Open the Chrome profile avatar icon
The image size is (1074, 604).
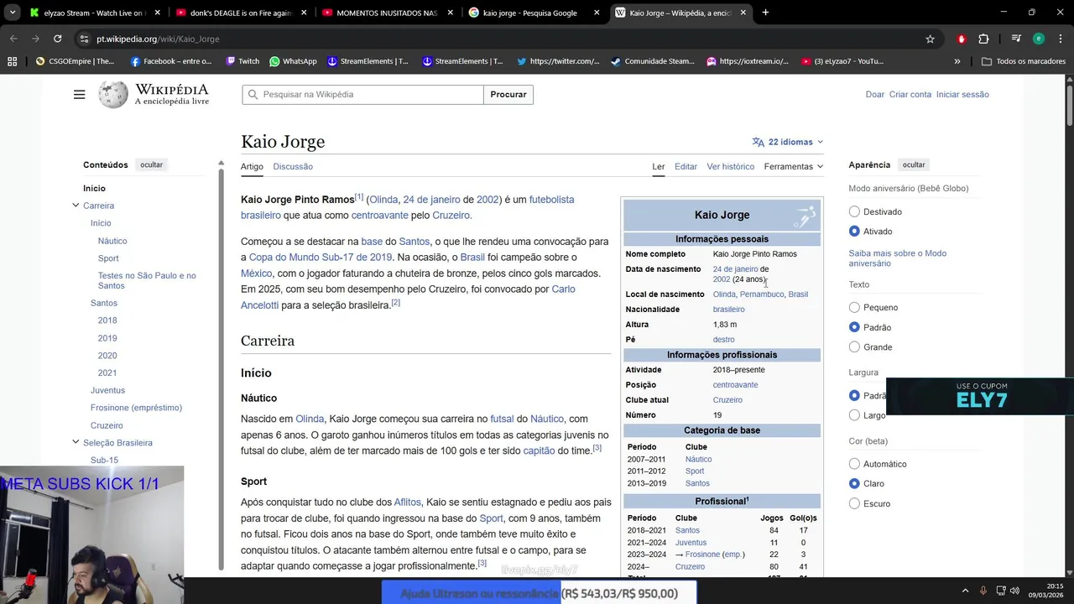(1039, 39)
